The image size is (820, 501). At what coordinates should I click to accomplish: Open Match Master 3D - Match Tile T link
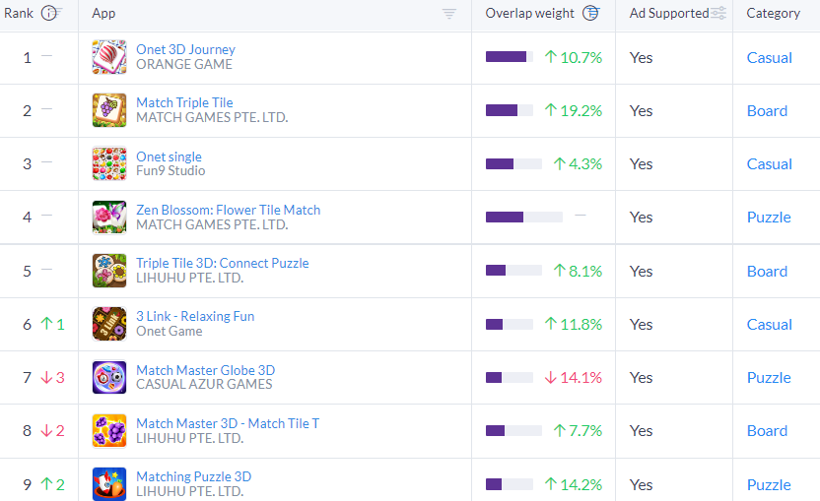point(228,423)
